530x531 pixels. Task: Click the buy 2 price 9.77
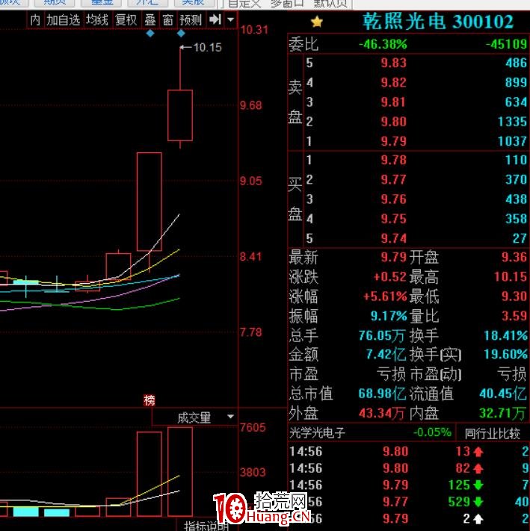[x=393, y=179]
